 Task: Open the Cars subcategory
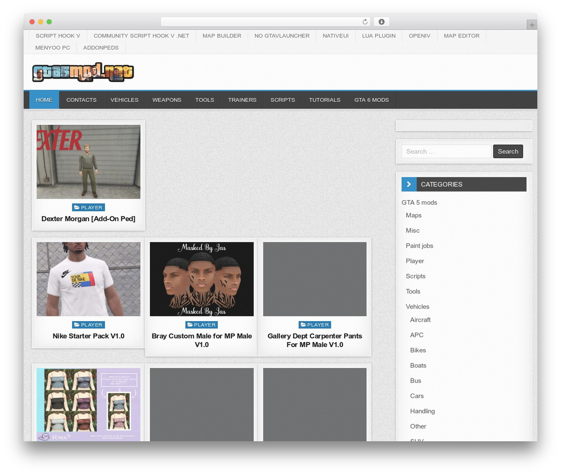tap(417, 396)
